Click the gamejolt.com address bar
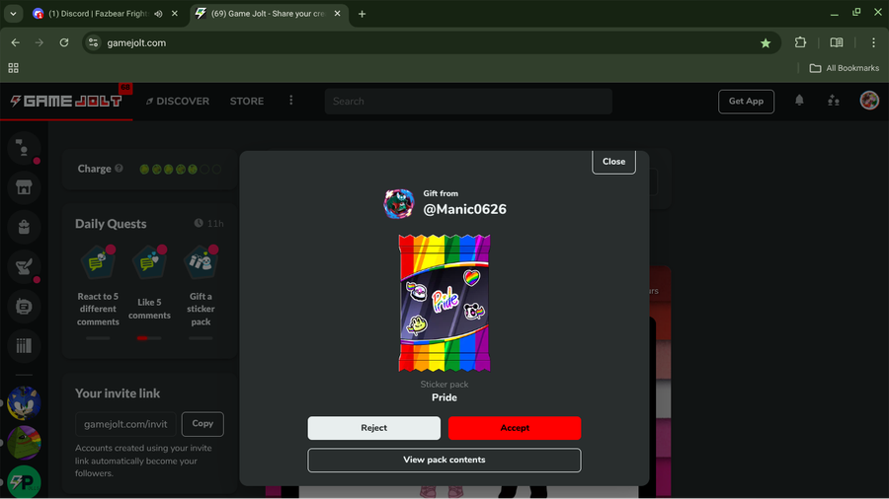This screenshot has width=889, height=499. point(431,42)
